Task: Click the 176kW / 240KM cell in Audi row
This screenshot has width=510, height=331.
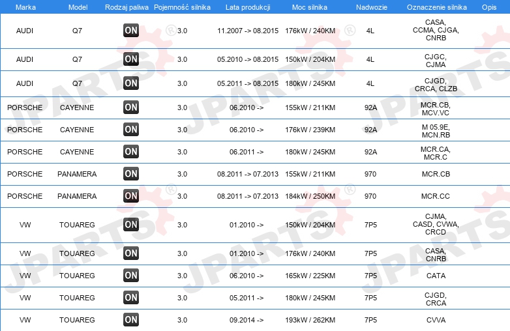Action: [310, 31]
